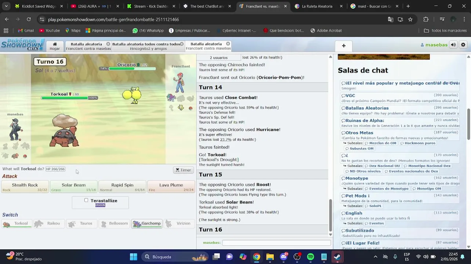
Task: Close the active battle tab
Action: click(x=228, y=44)
